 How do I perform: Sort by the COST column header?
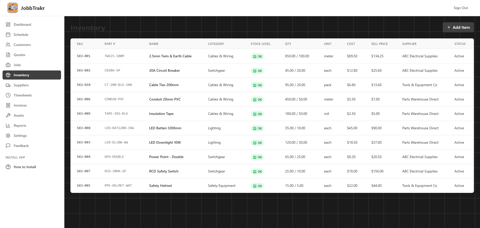click(x=351, y=44)
